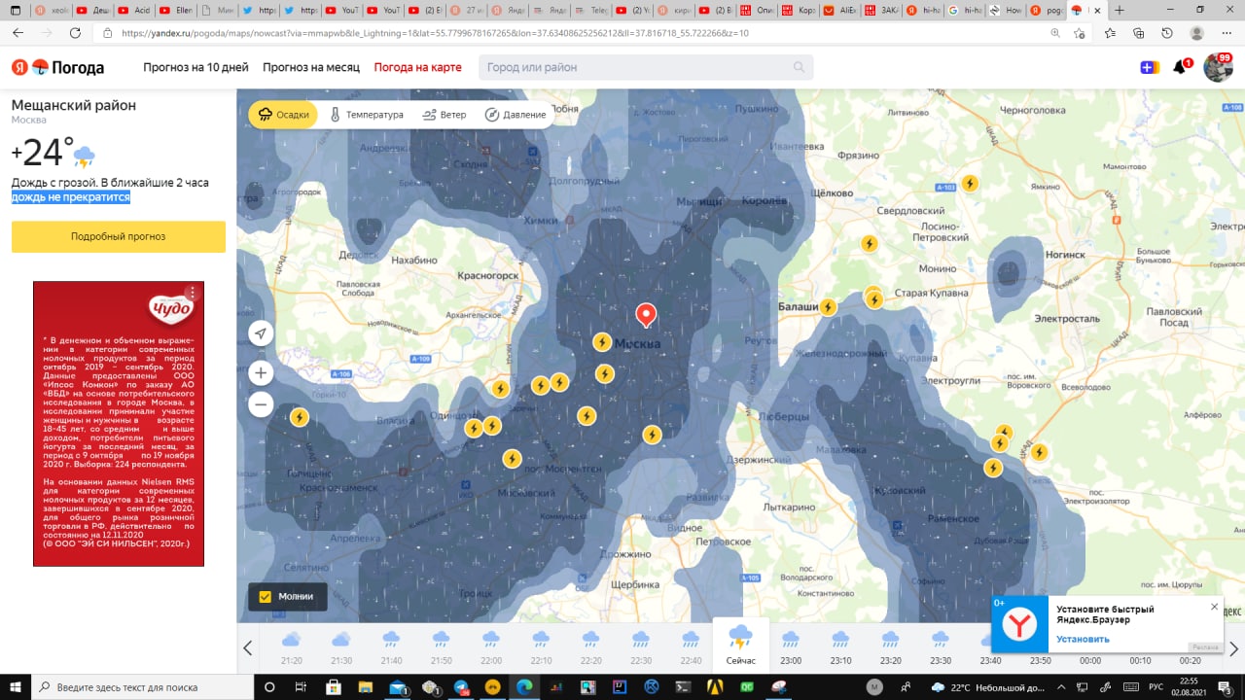Click the lightning marker near Фрязино road A-103
The width and height of the screenshot is (1245, 700).
tap(970, 183)
